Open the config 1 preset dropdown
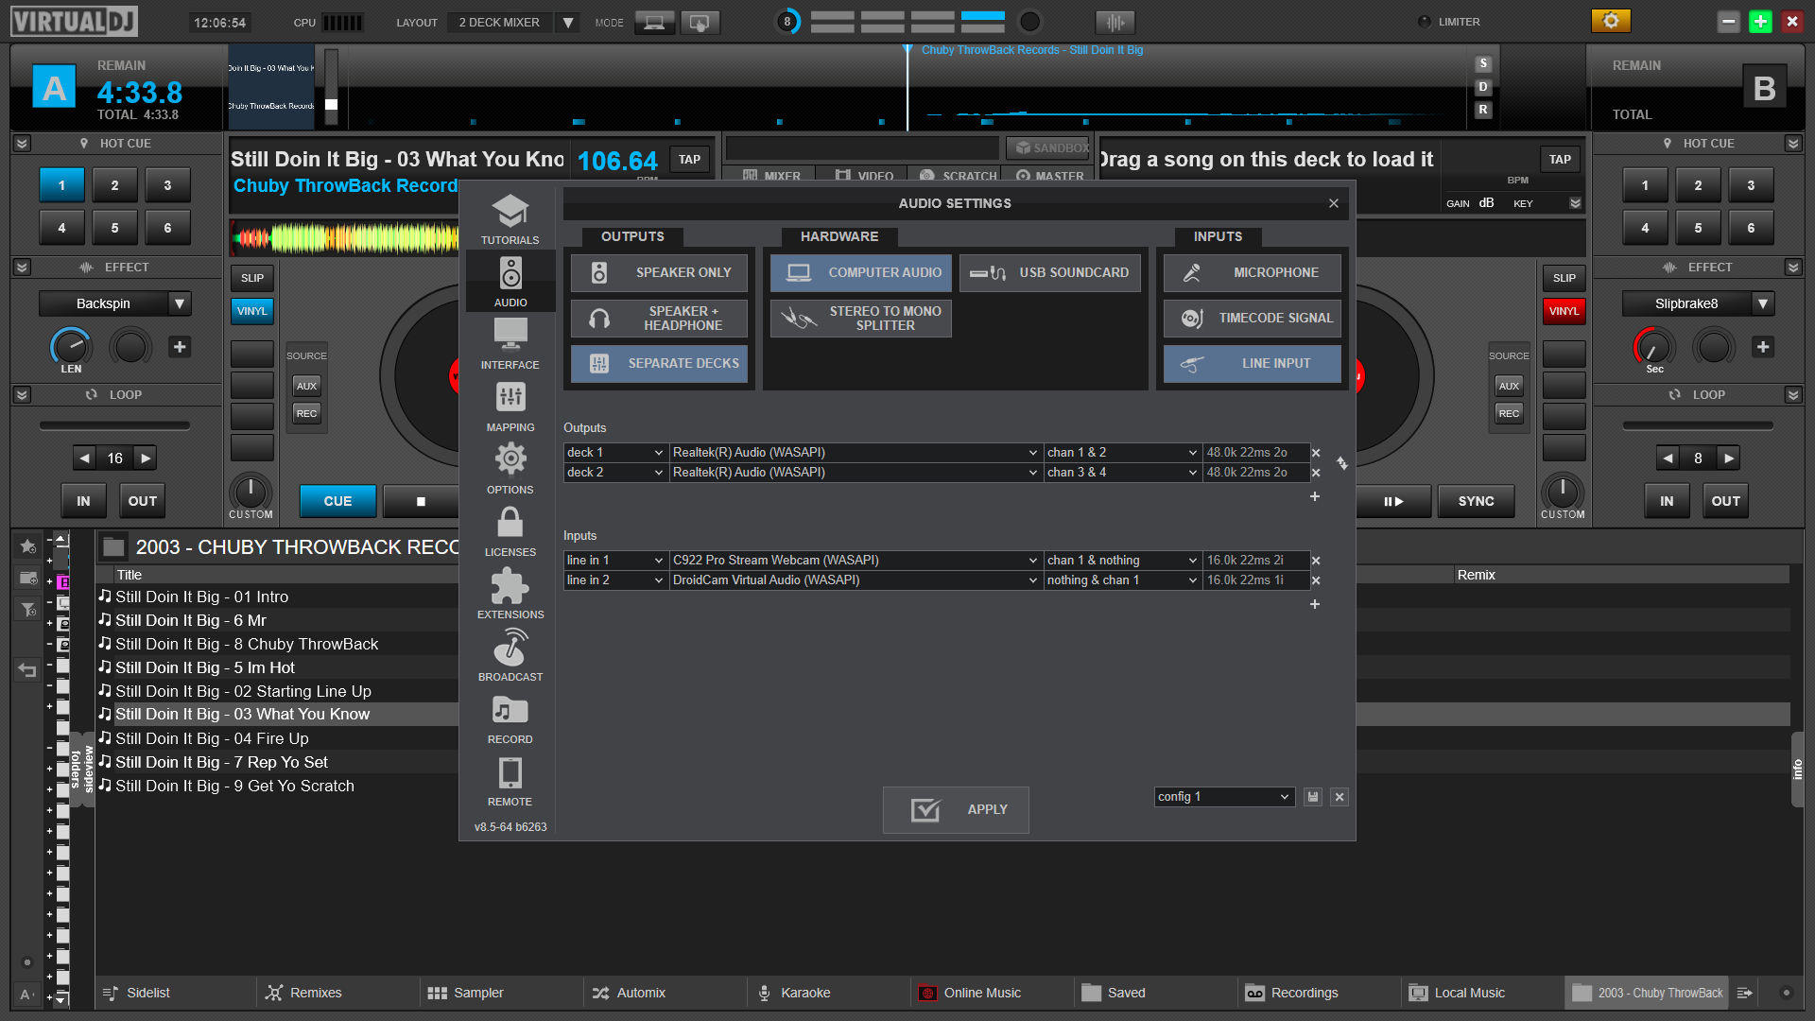Image resolution: width=1815 pixels, height=1021 pixels. [1224, 797]
